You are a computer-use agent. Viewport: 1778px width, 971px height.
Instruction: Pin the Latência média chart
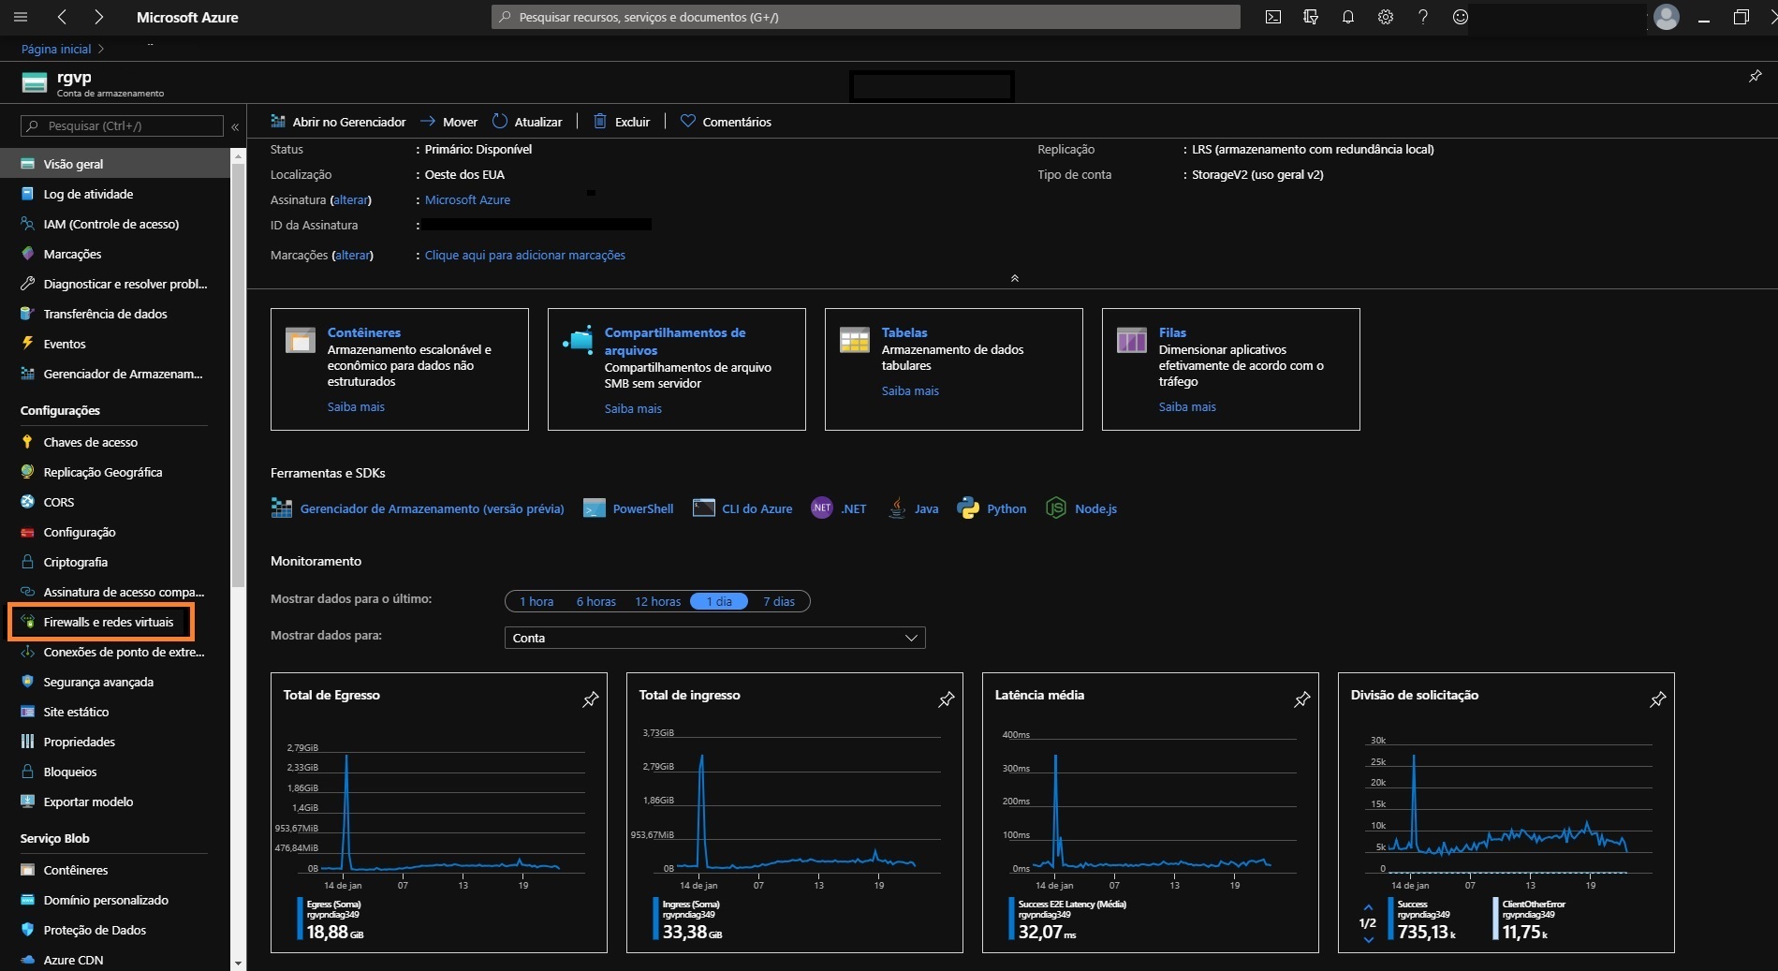[x=1302, y=699]
